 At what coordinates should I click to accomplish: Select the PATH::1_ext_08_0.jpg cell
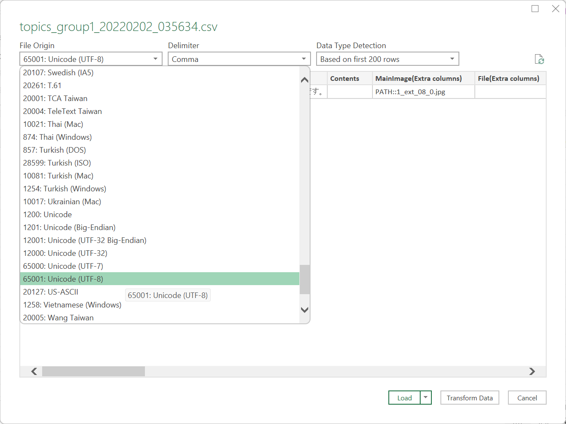click(411, 92)
